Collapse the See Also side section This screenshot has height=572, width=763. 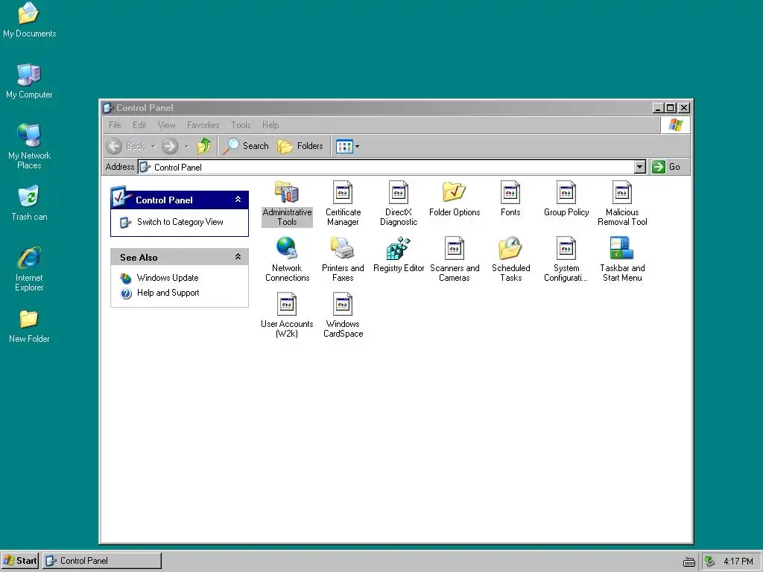[x=238, y=257]
